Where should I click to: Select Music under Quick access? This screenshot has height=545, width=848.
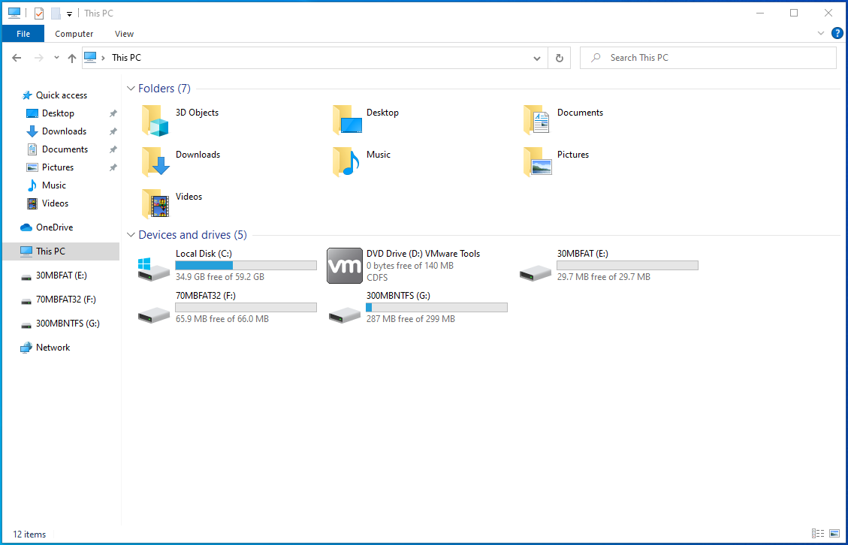coord(54,185)
